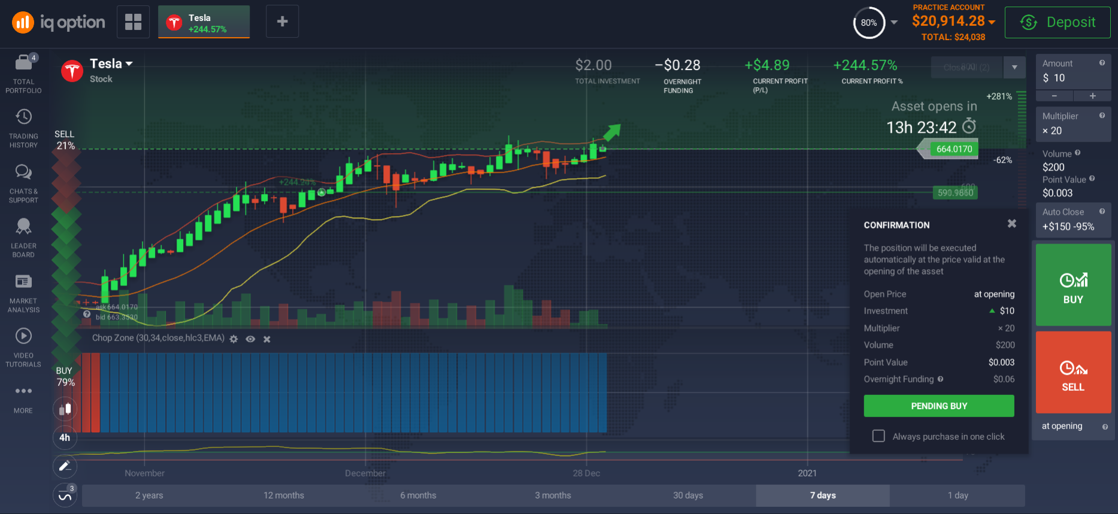1118x514 pixels.
Task: Click the Multiplier help question icon
Action: click(x=1102, y=115)
